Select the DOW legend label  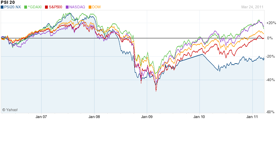point(97,7)
